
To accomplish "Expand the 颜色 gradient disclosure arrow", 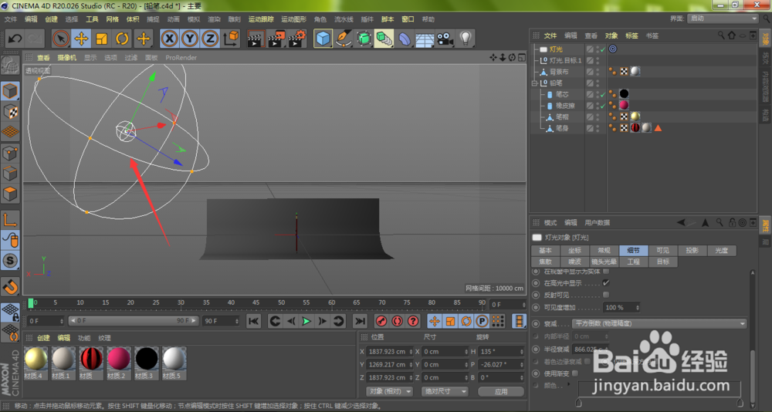I will click(569, 384).
